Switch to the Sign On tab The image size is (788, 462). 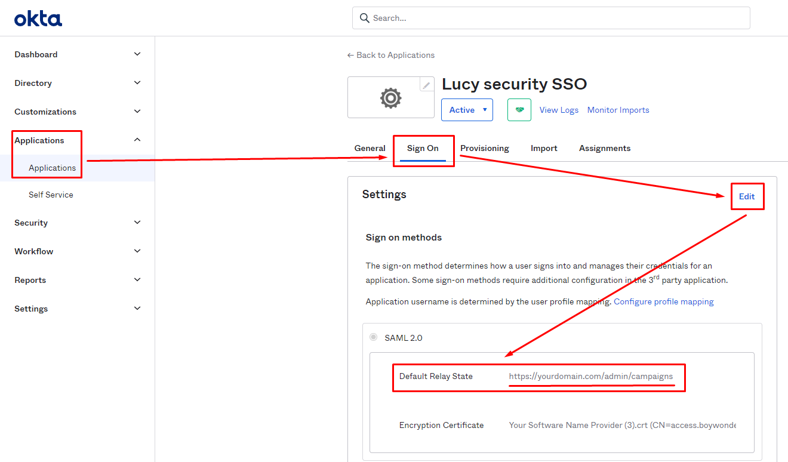tap(423, 148)
